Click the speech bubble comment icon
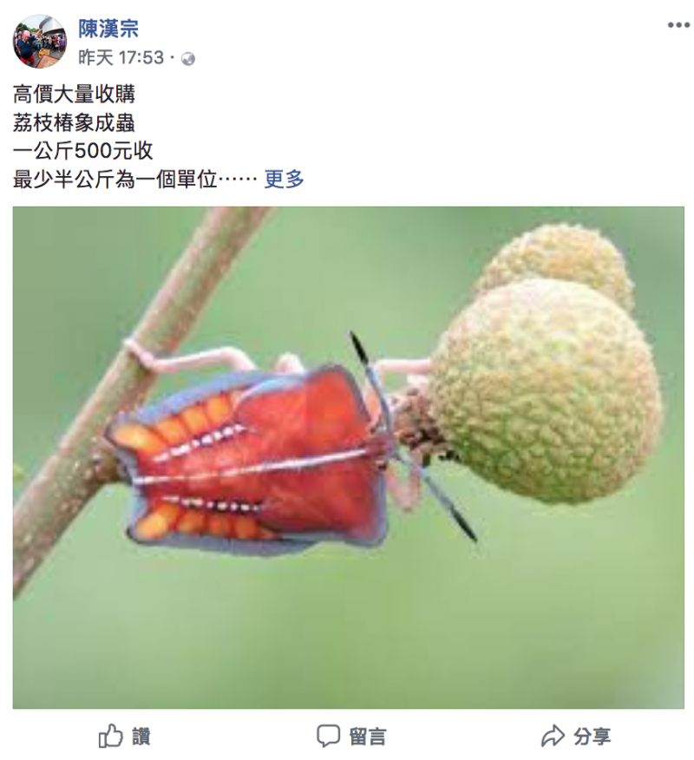This screenshot has height=760, width=694. pos(328,737)
